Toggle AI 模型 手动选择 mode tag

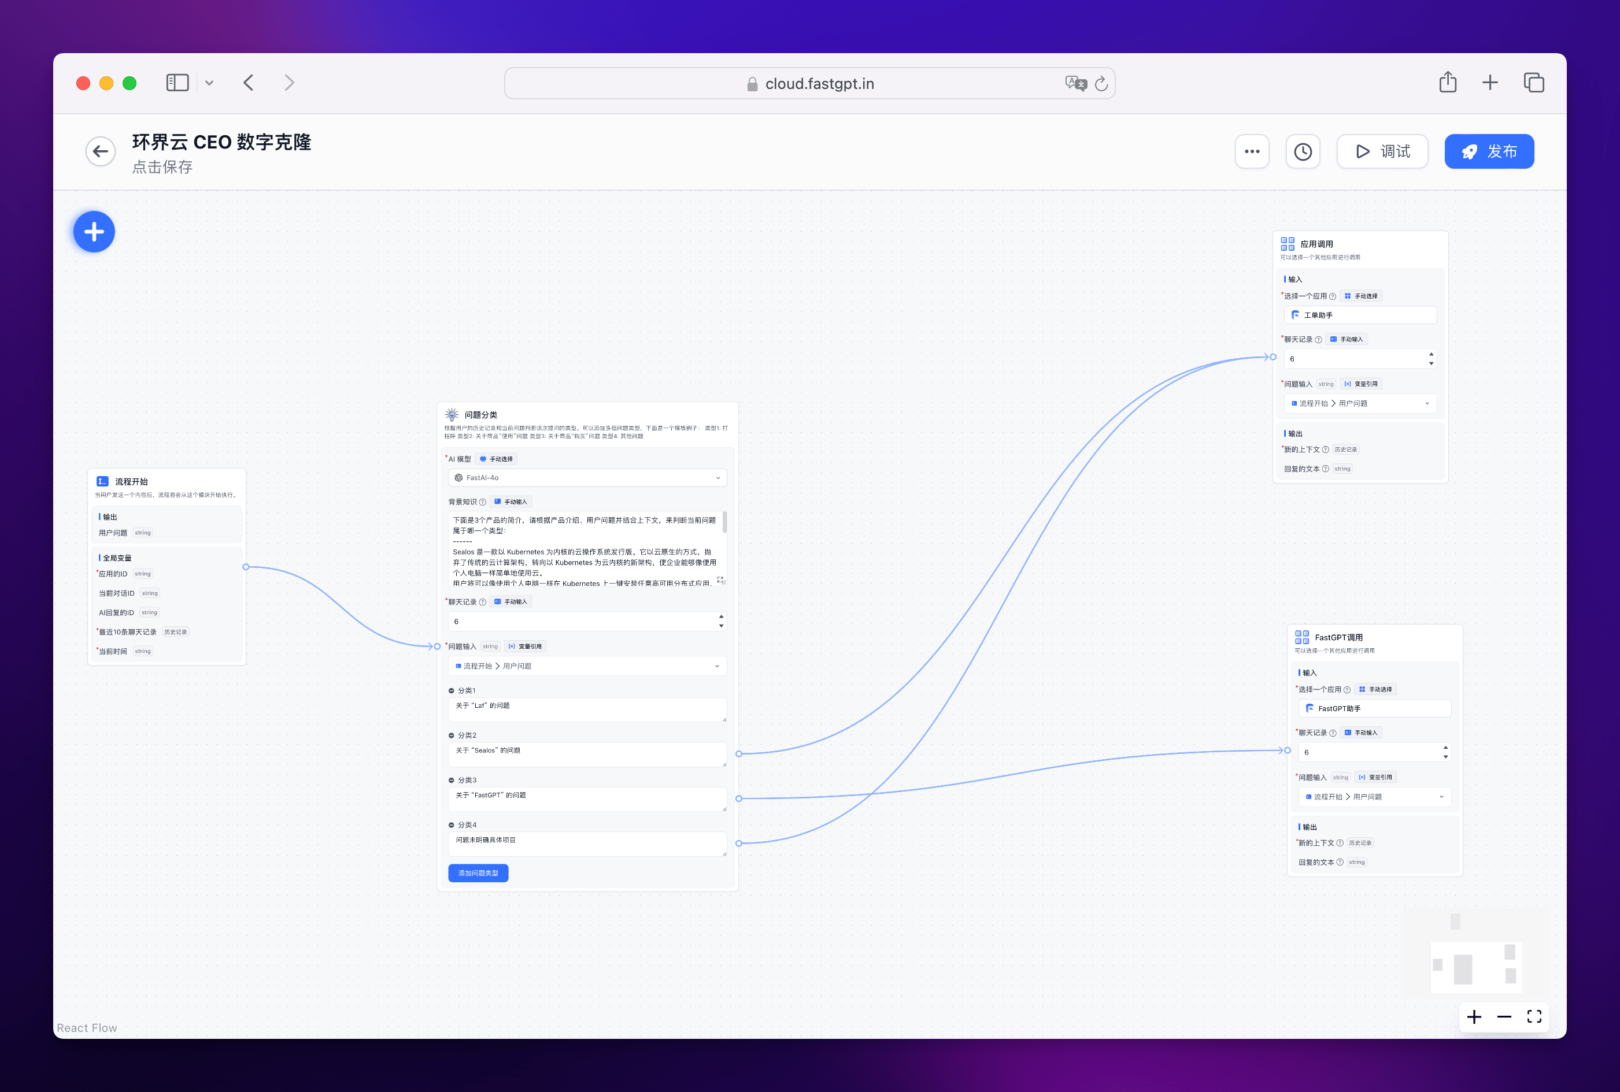click(x=496, y=459)
